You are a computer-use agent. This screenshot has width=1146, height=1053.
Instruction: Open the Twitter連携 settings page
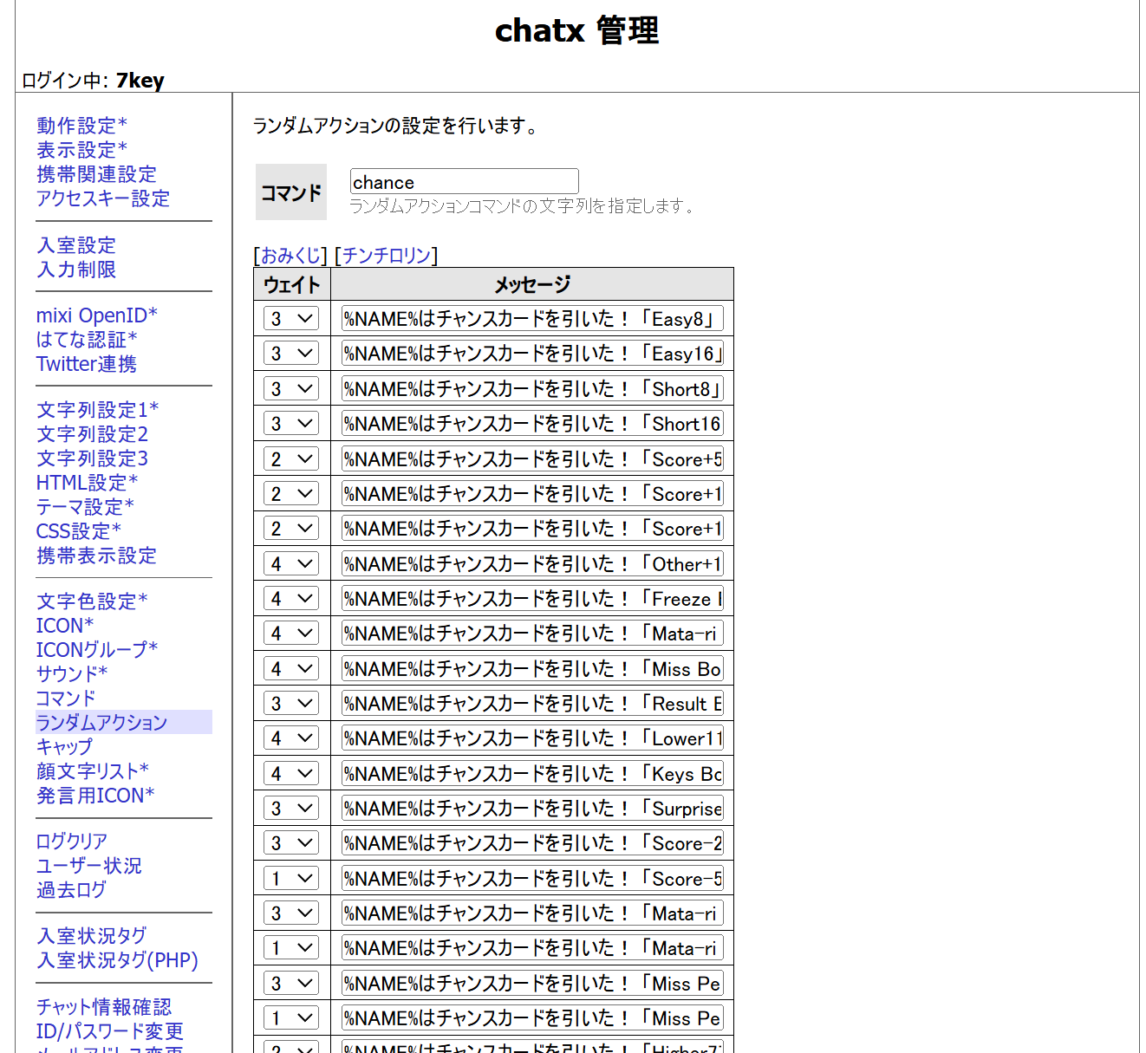pos(87,364)
